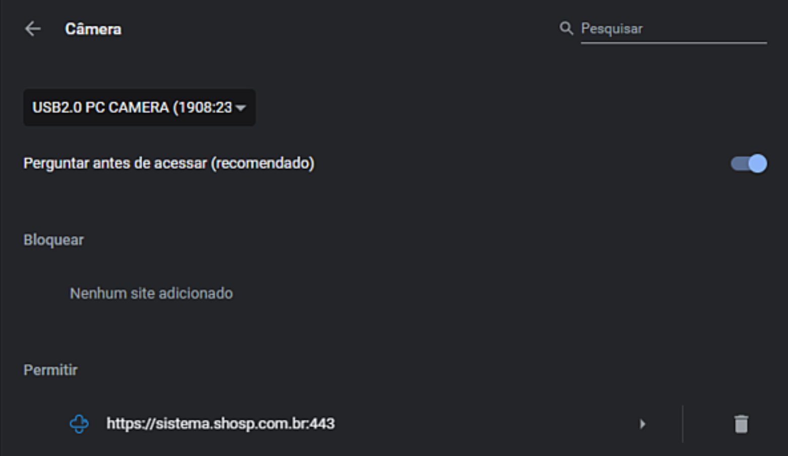
Task: Click the blue favicon of sistema.shosp.com.br
Action: (79, 424)
